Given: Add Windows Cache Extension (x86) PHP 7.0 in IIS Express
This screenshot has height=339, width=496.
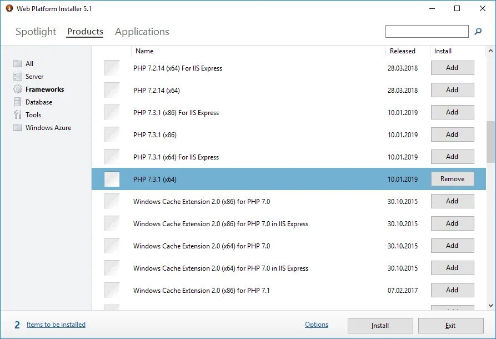Looking at the screenshot, I should point(452,223).
